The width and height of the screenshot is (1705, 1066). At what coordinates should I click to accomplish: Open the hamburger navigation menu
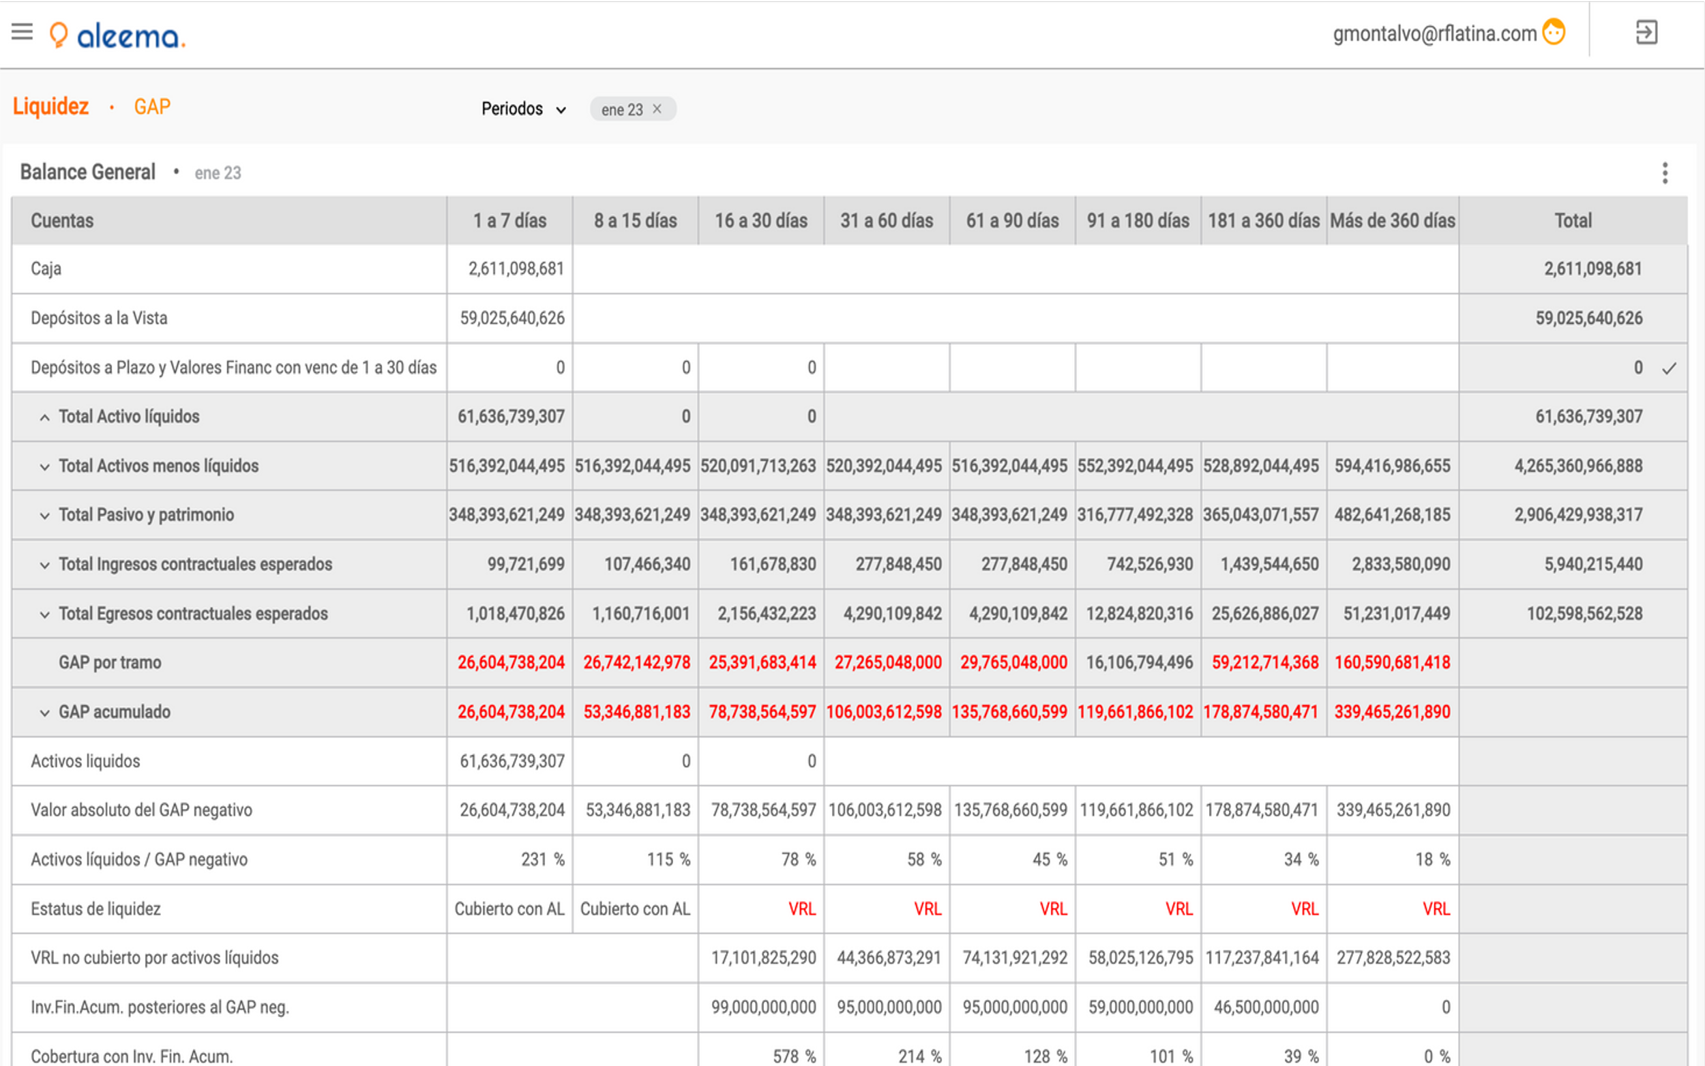pyautogui.click(x=22, y=32)
